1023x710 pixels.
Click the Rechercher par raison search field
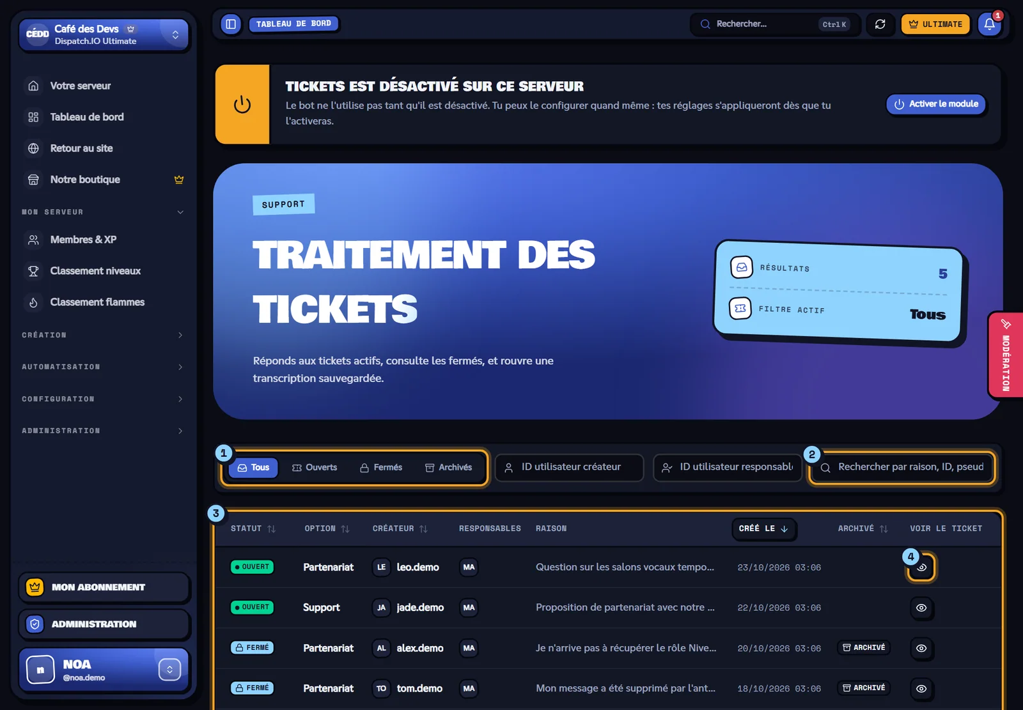[902, 467]
